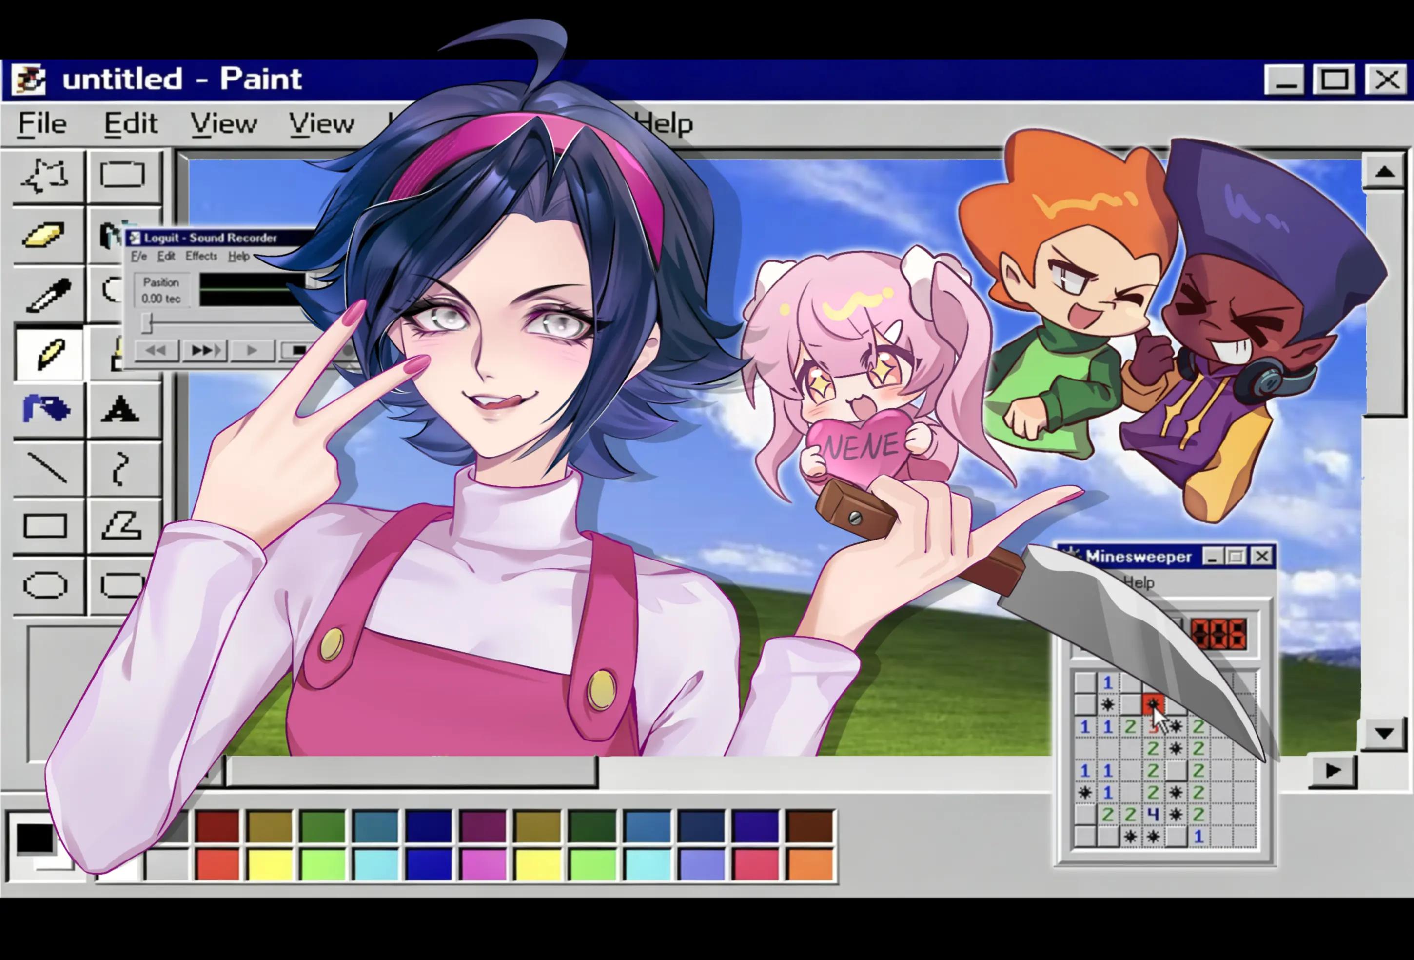1414x960 pixels.
Task: Click the red Minesweeper counter display
Action: (x=1219, y=634)
